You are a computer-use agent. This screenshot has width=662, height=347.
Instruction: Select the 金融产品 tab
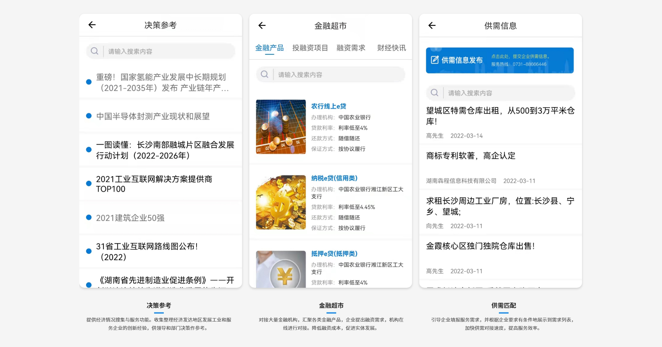(x=269, y=48)
